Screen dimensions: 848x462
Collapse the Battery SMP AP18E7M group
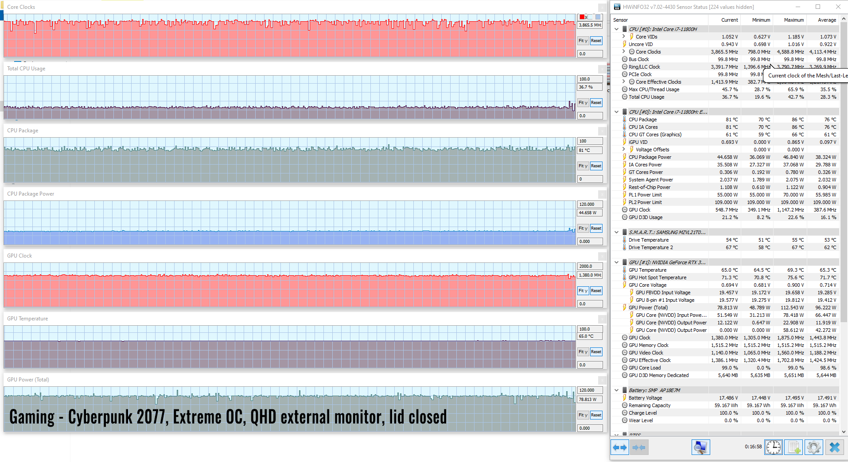click(616, 390)
